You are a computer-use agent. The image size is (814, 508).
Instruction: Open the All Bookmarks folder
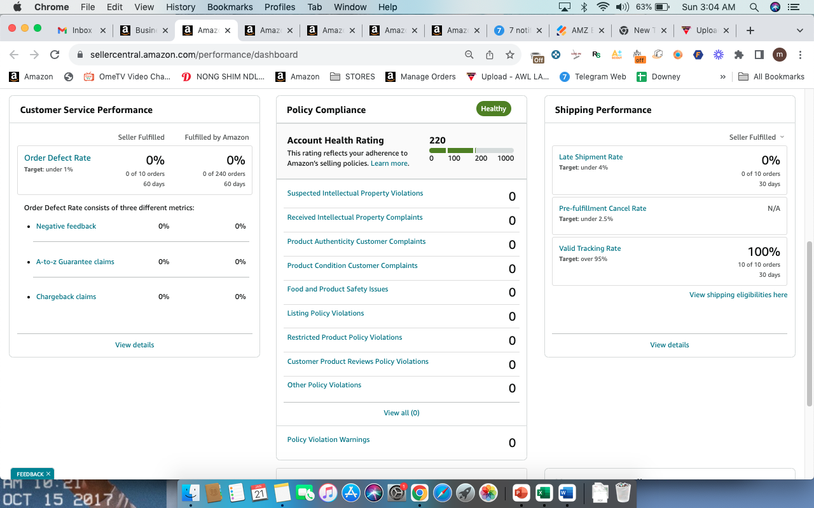coord(771,76)
